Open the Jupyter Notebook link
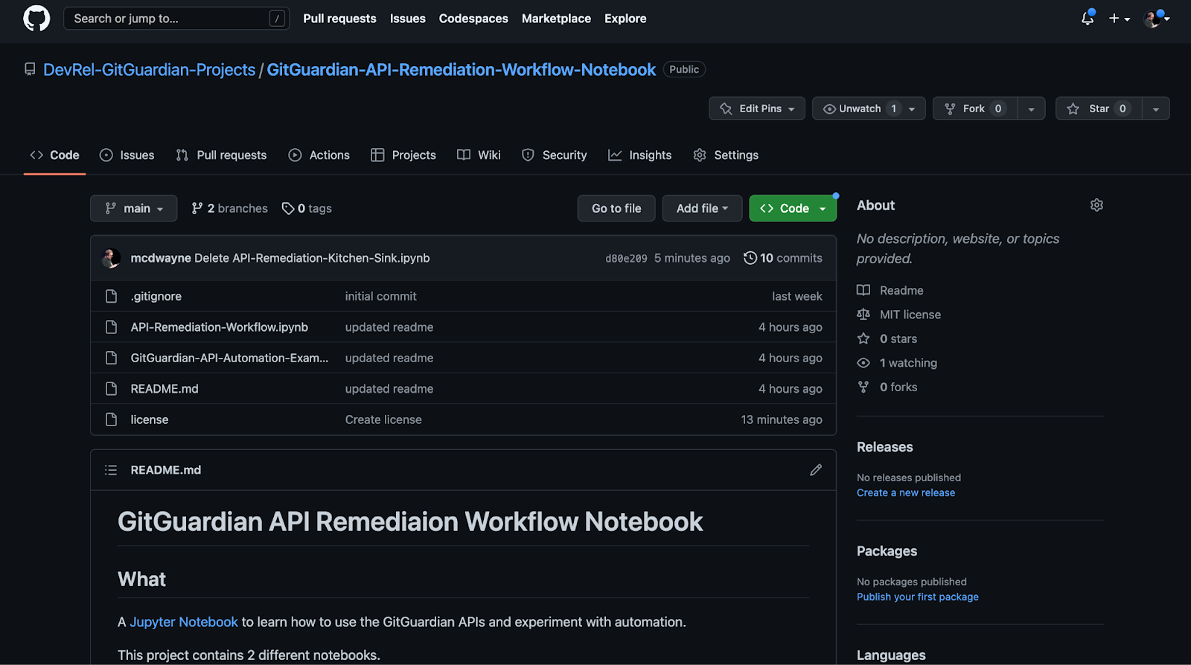1191x665 pixels. click(184, 622)
